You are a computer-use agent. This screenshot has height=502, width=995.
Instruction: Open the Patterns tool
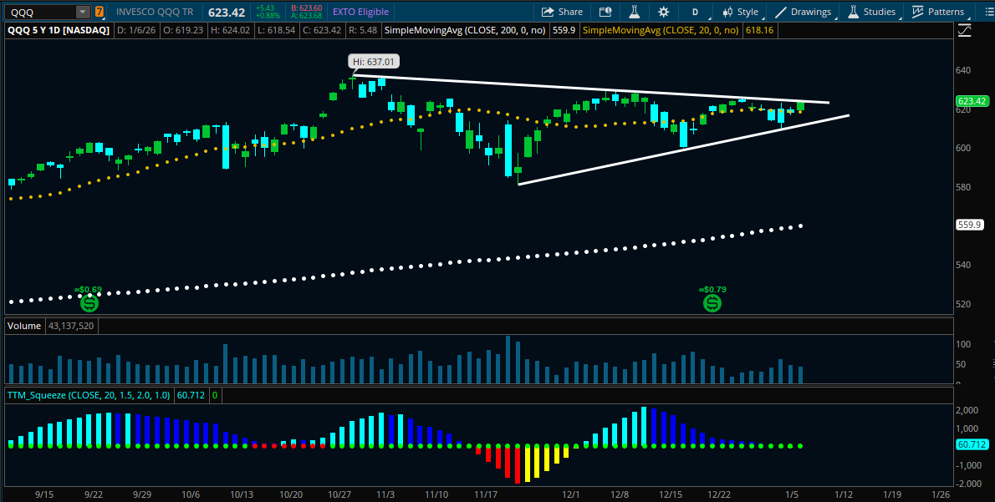pos(941,12)
